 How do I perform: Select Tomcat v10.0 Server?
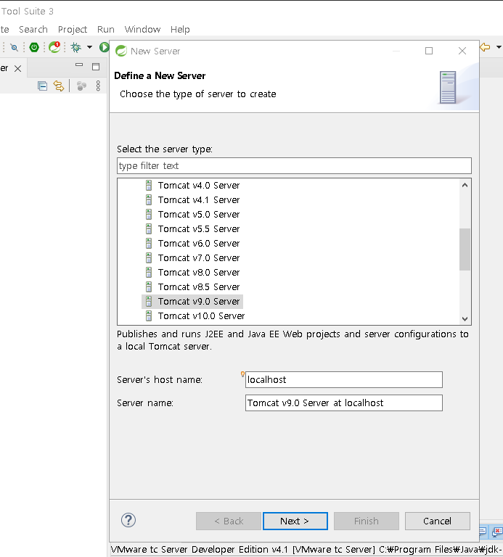click(201, 316)
